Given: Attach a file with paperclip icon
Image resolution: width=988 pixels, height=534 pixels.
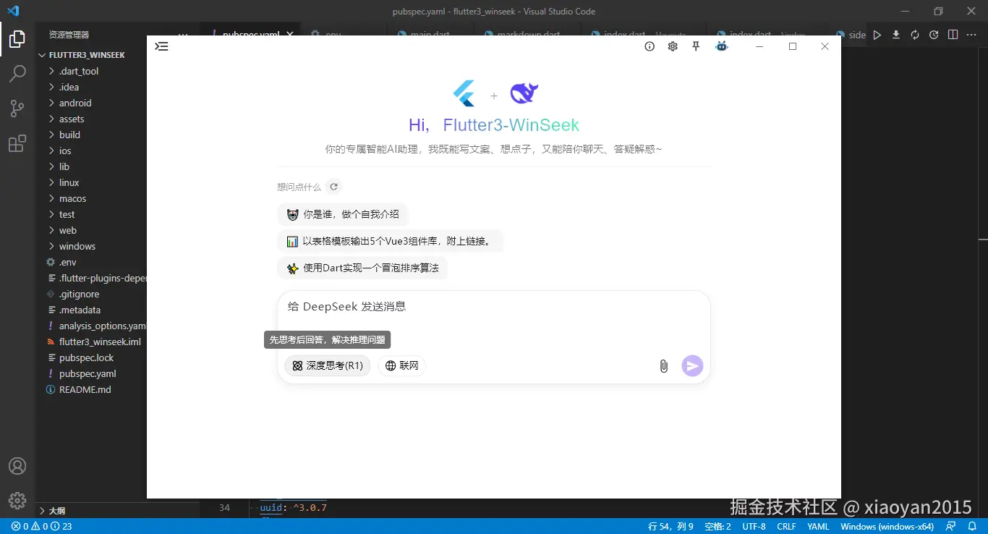Looking at the screenshot, I should tap(663, 366).
